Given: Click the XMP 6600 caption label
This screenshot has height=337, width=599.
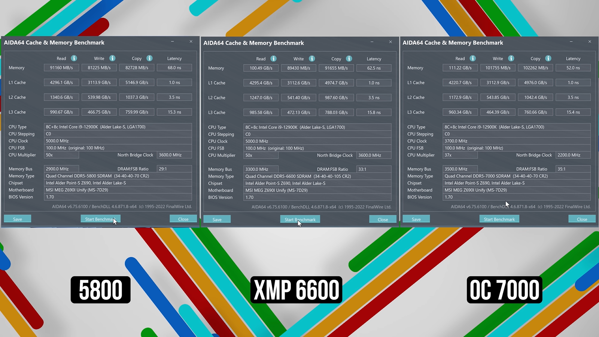Looking at the screenshot, I should point(296,290).
